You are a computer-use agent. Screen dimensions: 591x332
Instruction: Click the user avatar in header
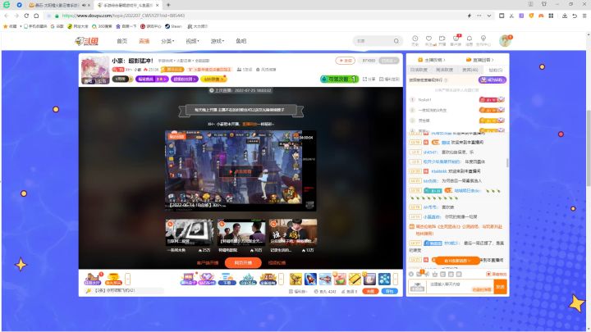[505, 41]
